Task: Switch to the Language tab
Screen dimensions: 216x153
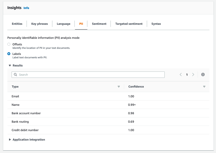Action: point(63,24)
